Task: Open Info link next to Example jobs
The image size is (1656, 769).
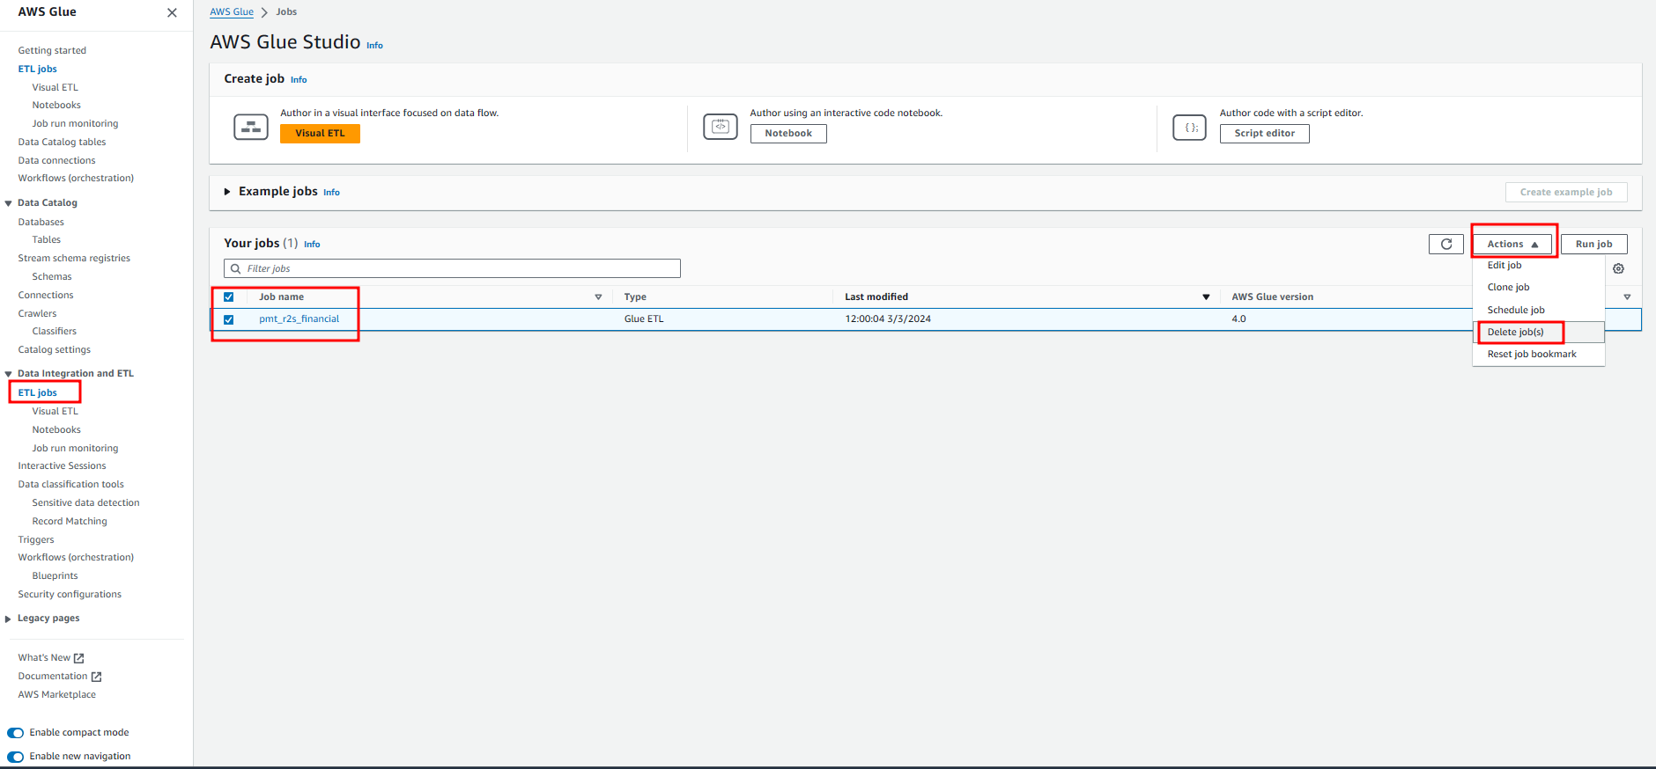Action: click(331, 193)
